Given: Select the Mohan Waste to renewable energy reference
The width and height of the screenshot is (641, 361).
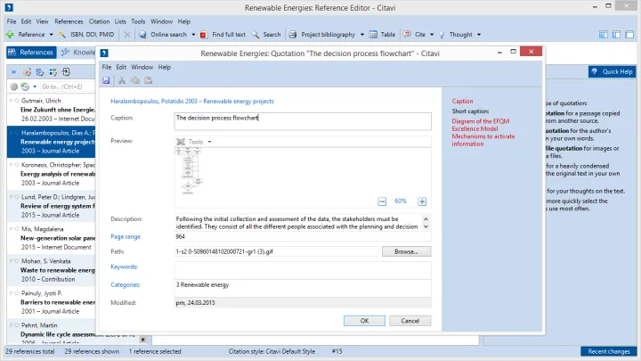Looking at the screenshot, I should [52, 270].
